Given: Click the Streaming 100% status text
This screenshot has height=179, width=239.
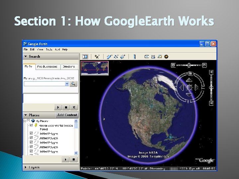Looking at the screenshot, I should pyautogui.click(x=169, y=168).
